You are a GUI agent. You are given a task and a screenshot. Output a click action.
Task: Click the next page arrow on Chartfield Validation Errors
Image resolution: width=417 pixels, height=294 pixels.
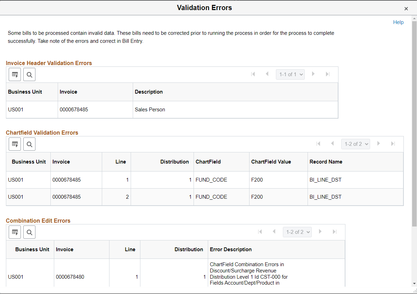(x=378, y=144)
